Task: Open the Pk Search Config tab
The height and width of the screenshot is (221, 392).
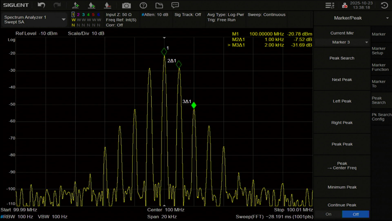Action: pyautogui.click(x=381, y=117)
